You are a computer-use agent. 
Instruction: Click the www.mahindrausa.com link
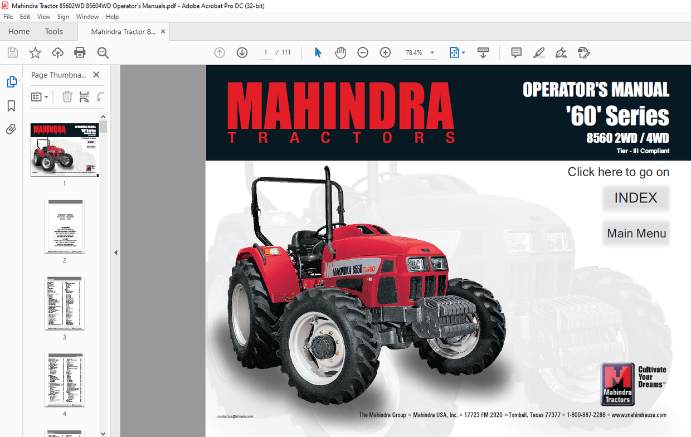[x=639, y=415]
